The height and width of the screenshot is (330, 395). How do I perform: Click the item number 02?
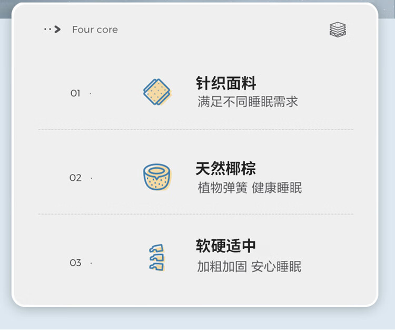pos(75,178)
